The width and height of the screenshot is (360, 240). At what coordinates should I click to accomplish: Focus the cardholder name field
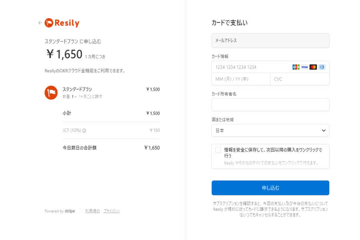270,105
